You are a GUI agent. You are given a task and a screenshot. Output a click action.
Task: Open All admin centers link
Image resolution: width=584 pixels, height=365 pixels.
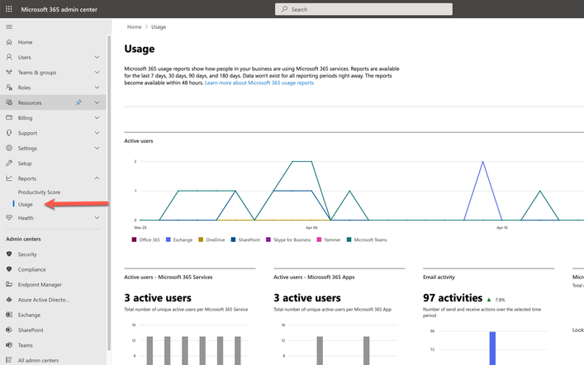pyautogui.click(x=38, y=360)
